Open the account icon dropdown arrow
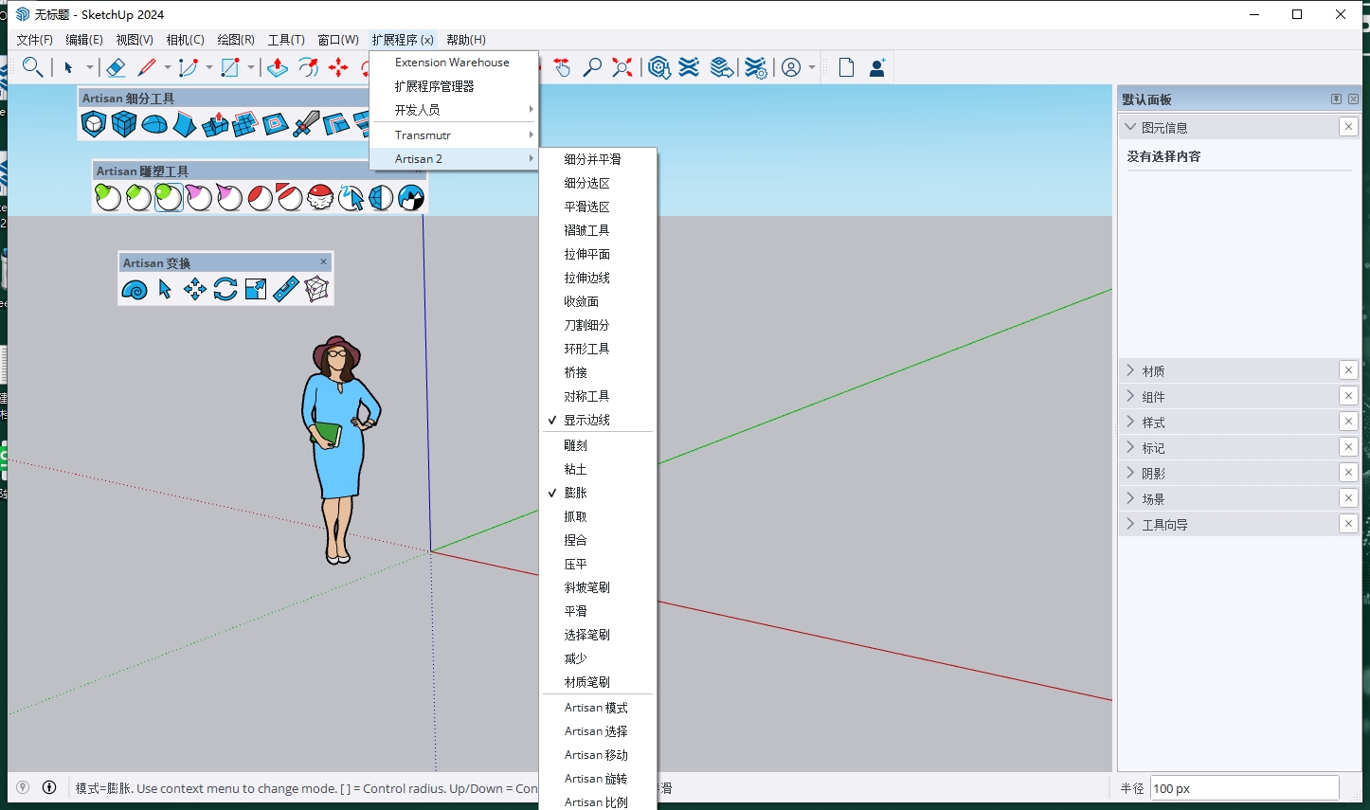 point(812,67)
